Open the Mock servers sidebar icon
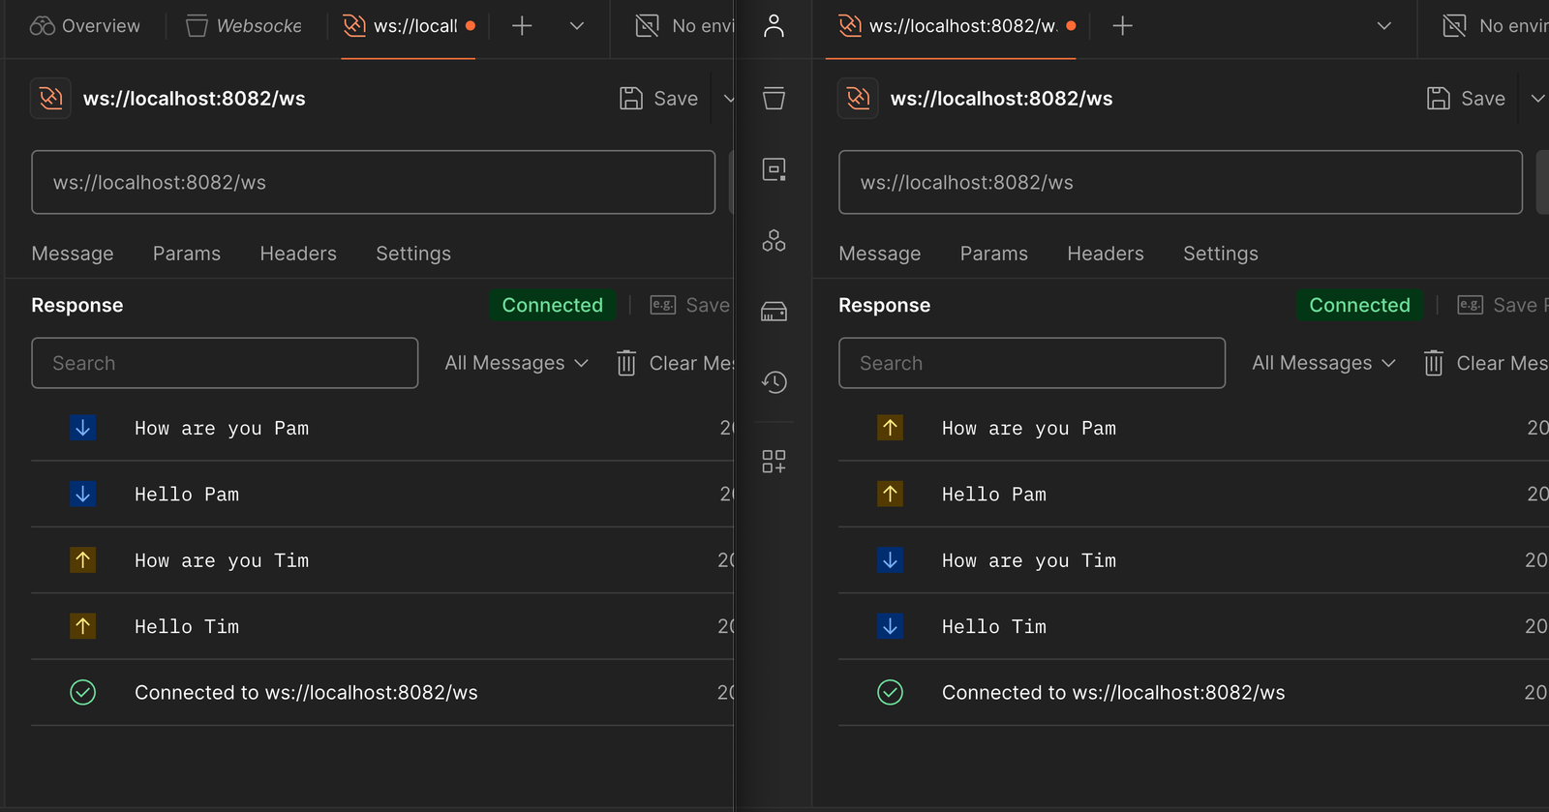This screenshot has height=812, width=1549. 774,312
